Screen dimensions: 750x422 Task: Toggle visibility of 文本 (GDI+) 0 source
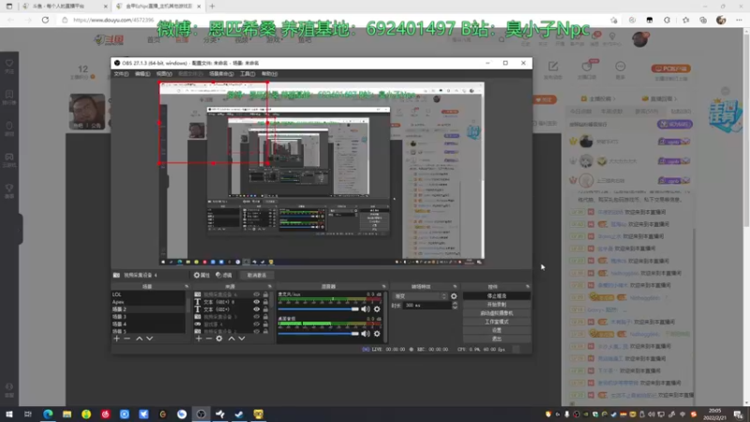[256, 302]
